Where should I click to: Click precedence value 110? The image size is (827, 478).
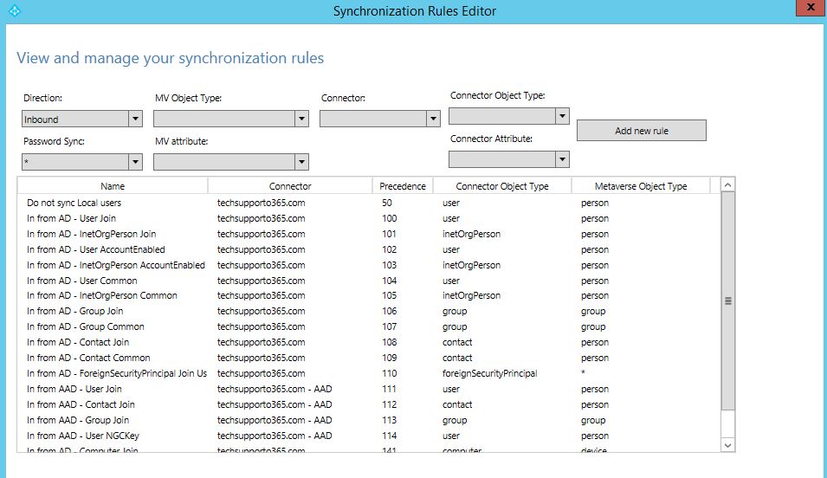tap(389, 373)
